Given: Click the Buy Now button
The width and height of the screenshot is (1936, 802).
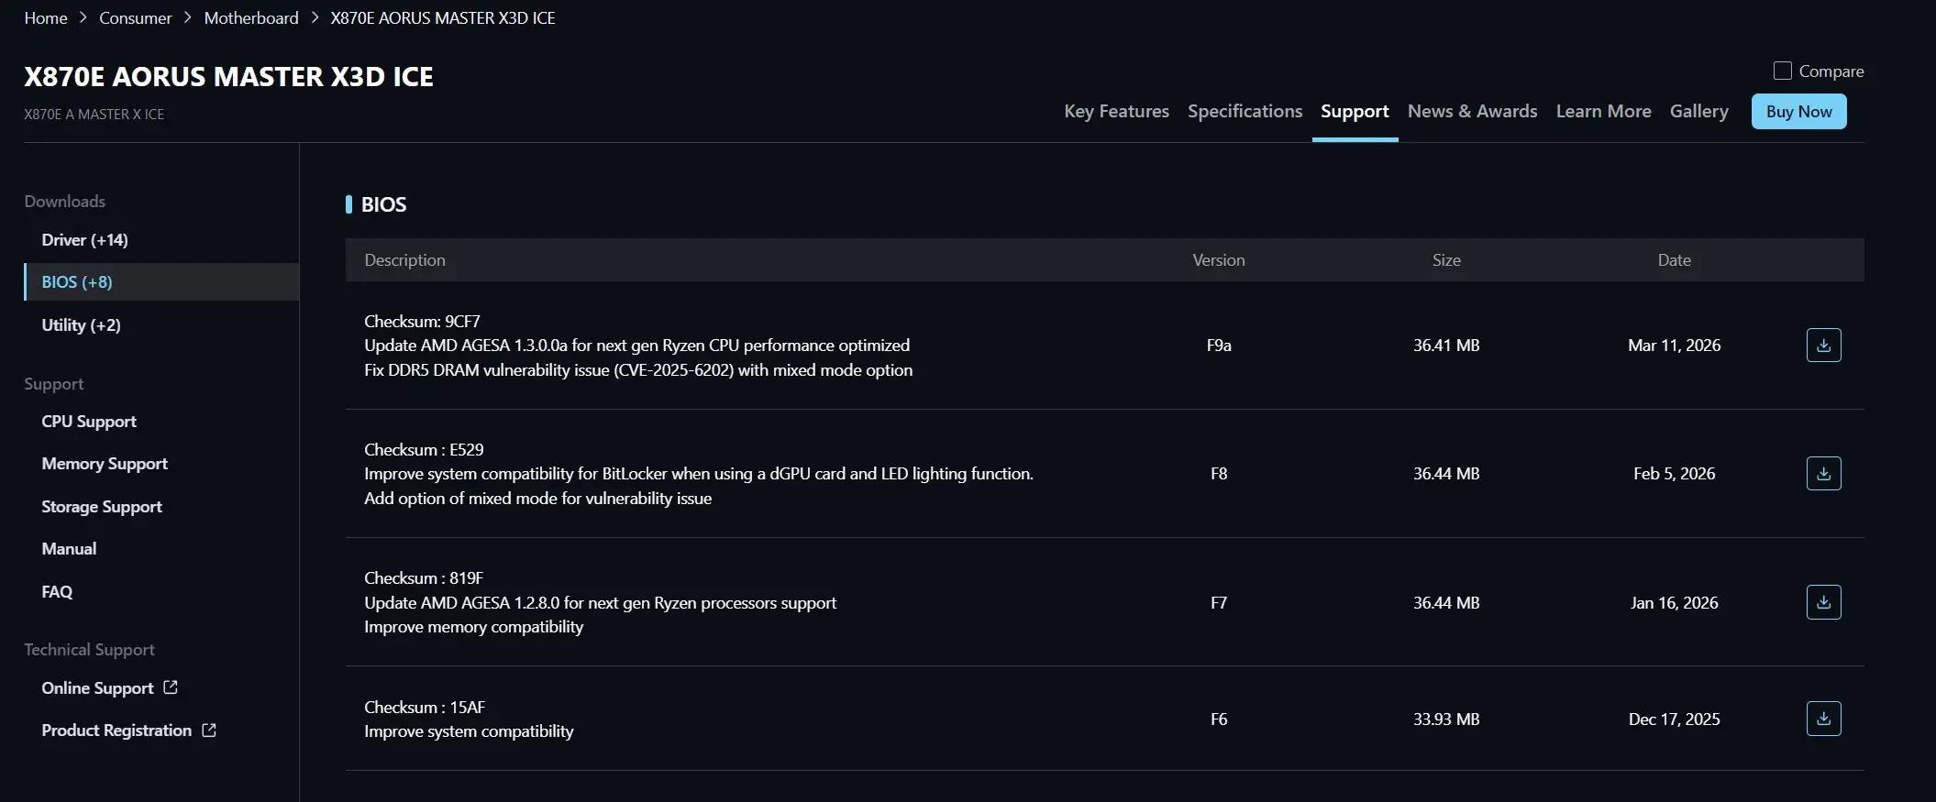Looking at the screenshot, I should click(1798, 112).
